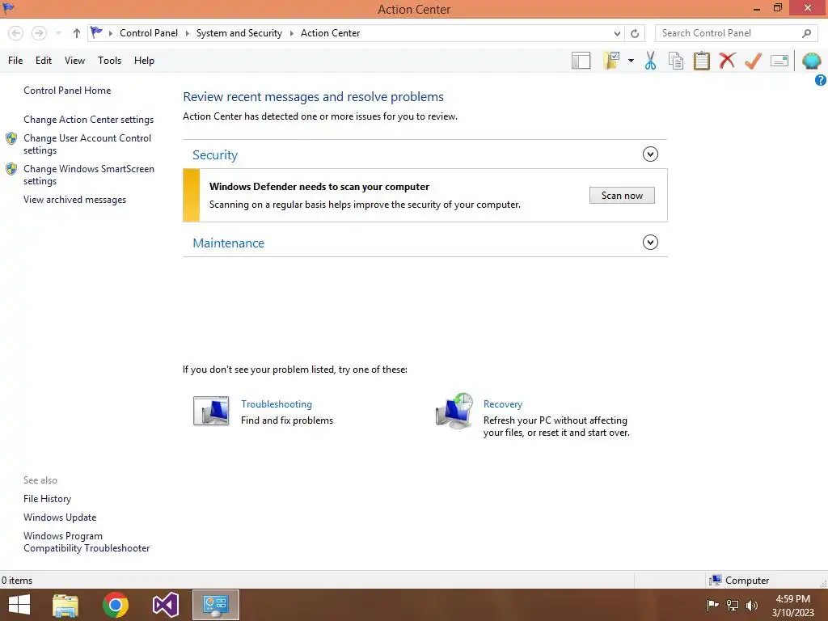Open the dropdown arrow beside folder options
This screenshot has height=621, width=828.
click(631, 61)
